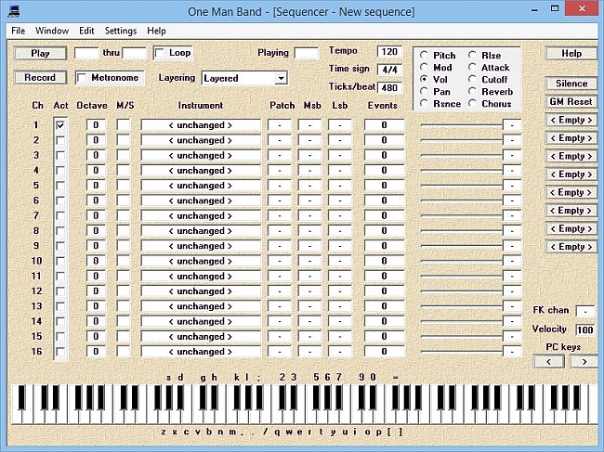Click the Play button
Screen dimensions: 604x452
click(x=40, y=53)
